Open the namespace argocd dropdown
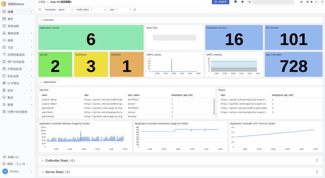This screenshot has height=178, width=325. 65,10
